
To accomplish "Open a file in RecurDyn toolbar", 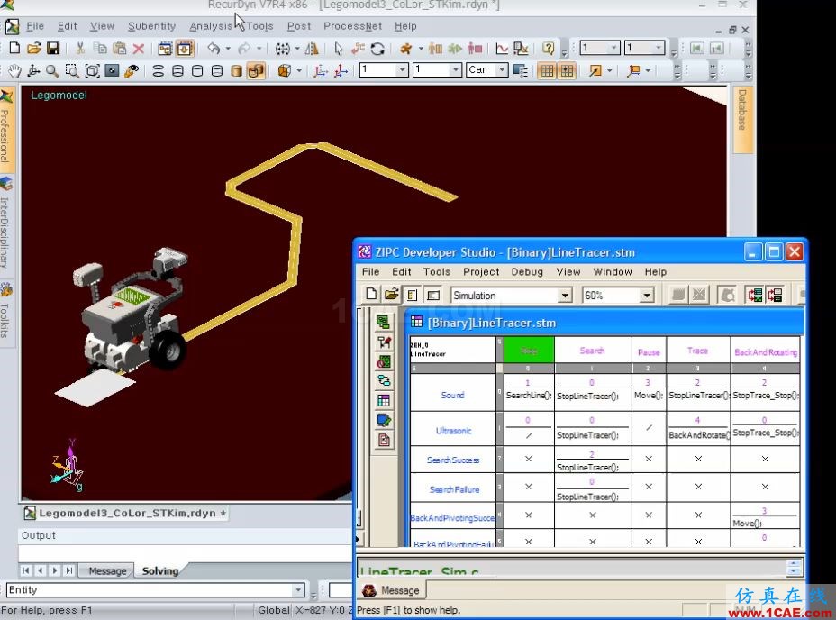I will (33, 49).
